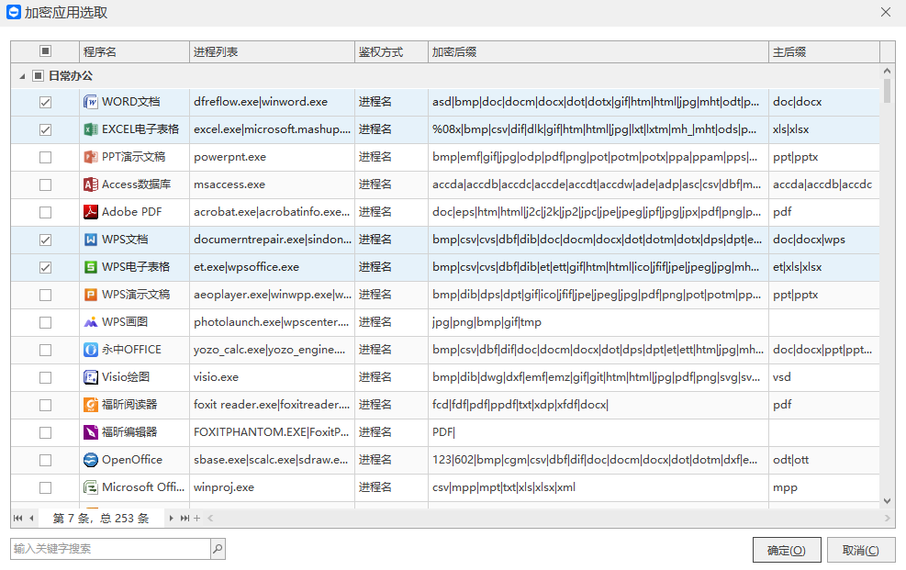The height and width of the screenshot is (570, 906).
Task: Click the add record plus icon
Action: coord(197,518)
